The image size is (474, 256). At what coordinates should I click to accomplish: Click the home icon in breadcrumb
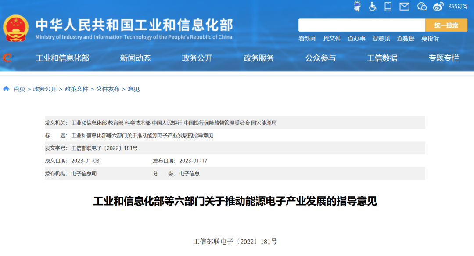click(6, 89)
